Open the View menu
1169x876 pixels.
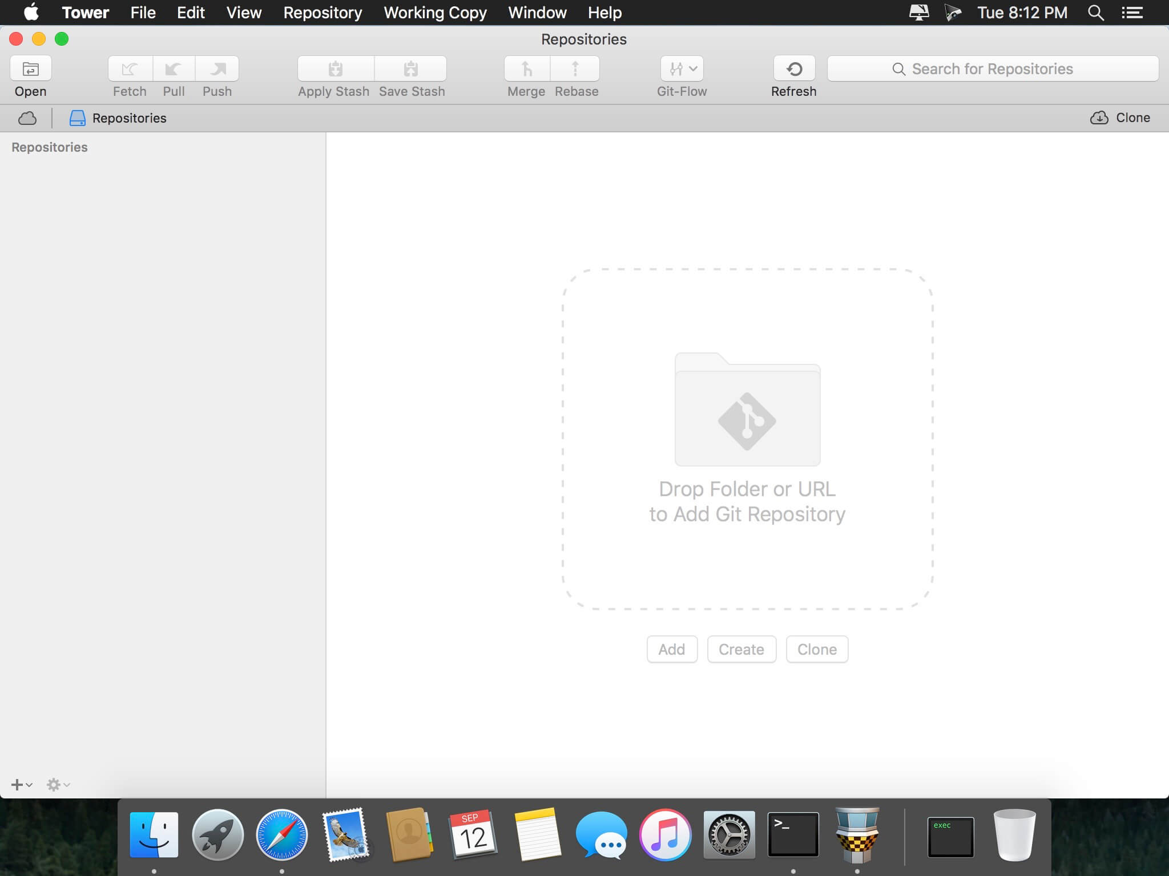[x=244, y=13]
